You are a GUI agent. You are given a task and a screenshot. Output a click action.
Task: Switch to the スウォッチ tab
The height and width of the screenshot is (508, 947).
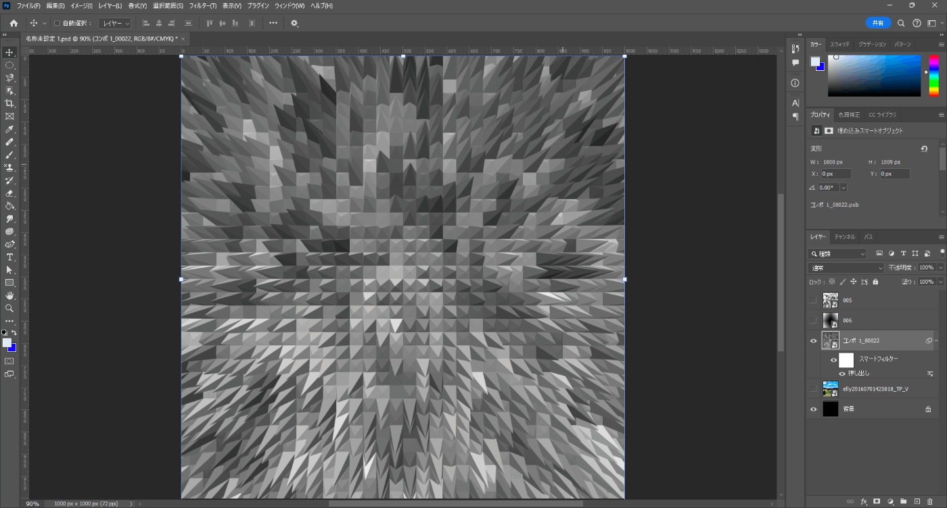(x=839, y=44)
